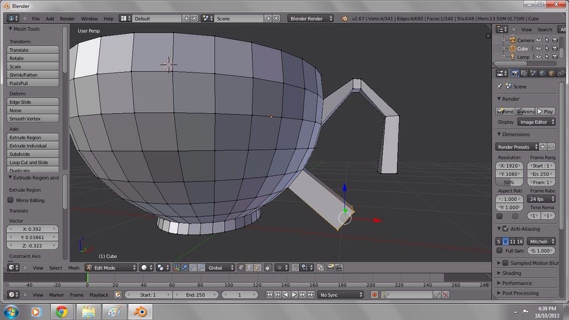Enable the Full Sample checkbox
569x320 pixels.
pyautogui.click(x=500, y=251)
